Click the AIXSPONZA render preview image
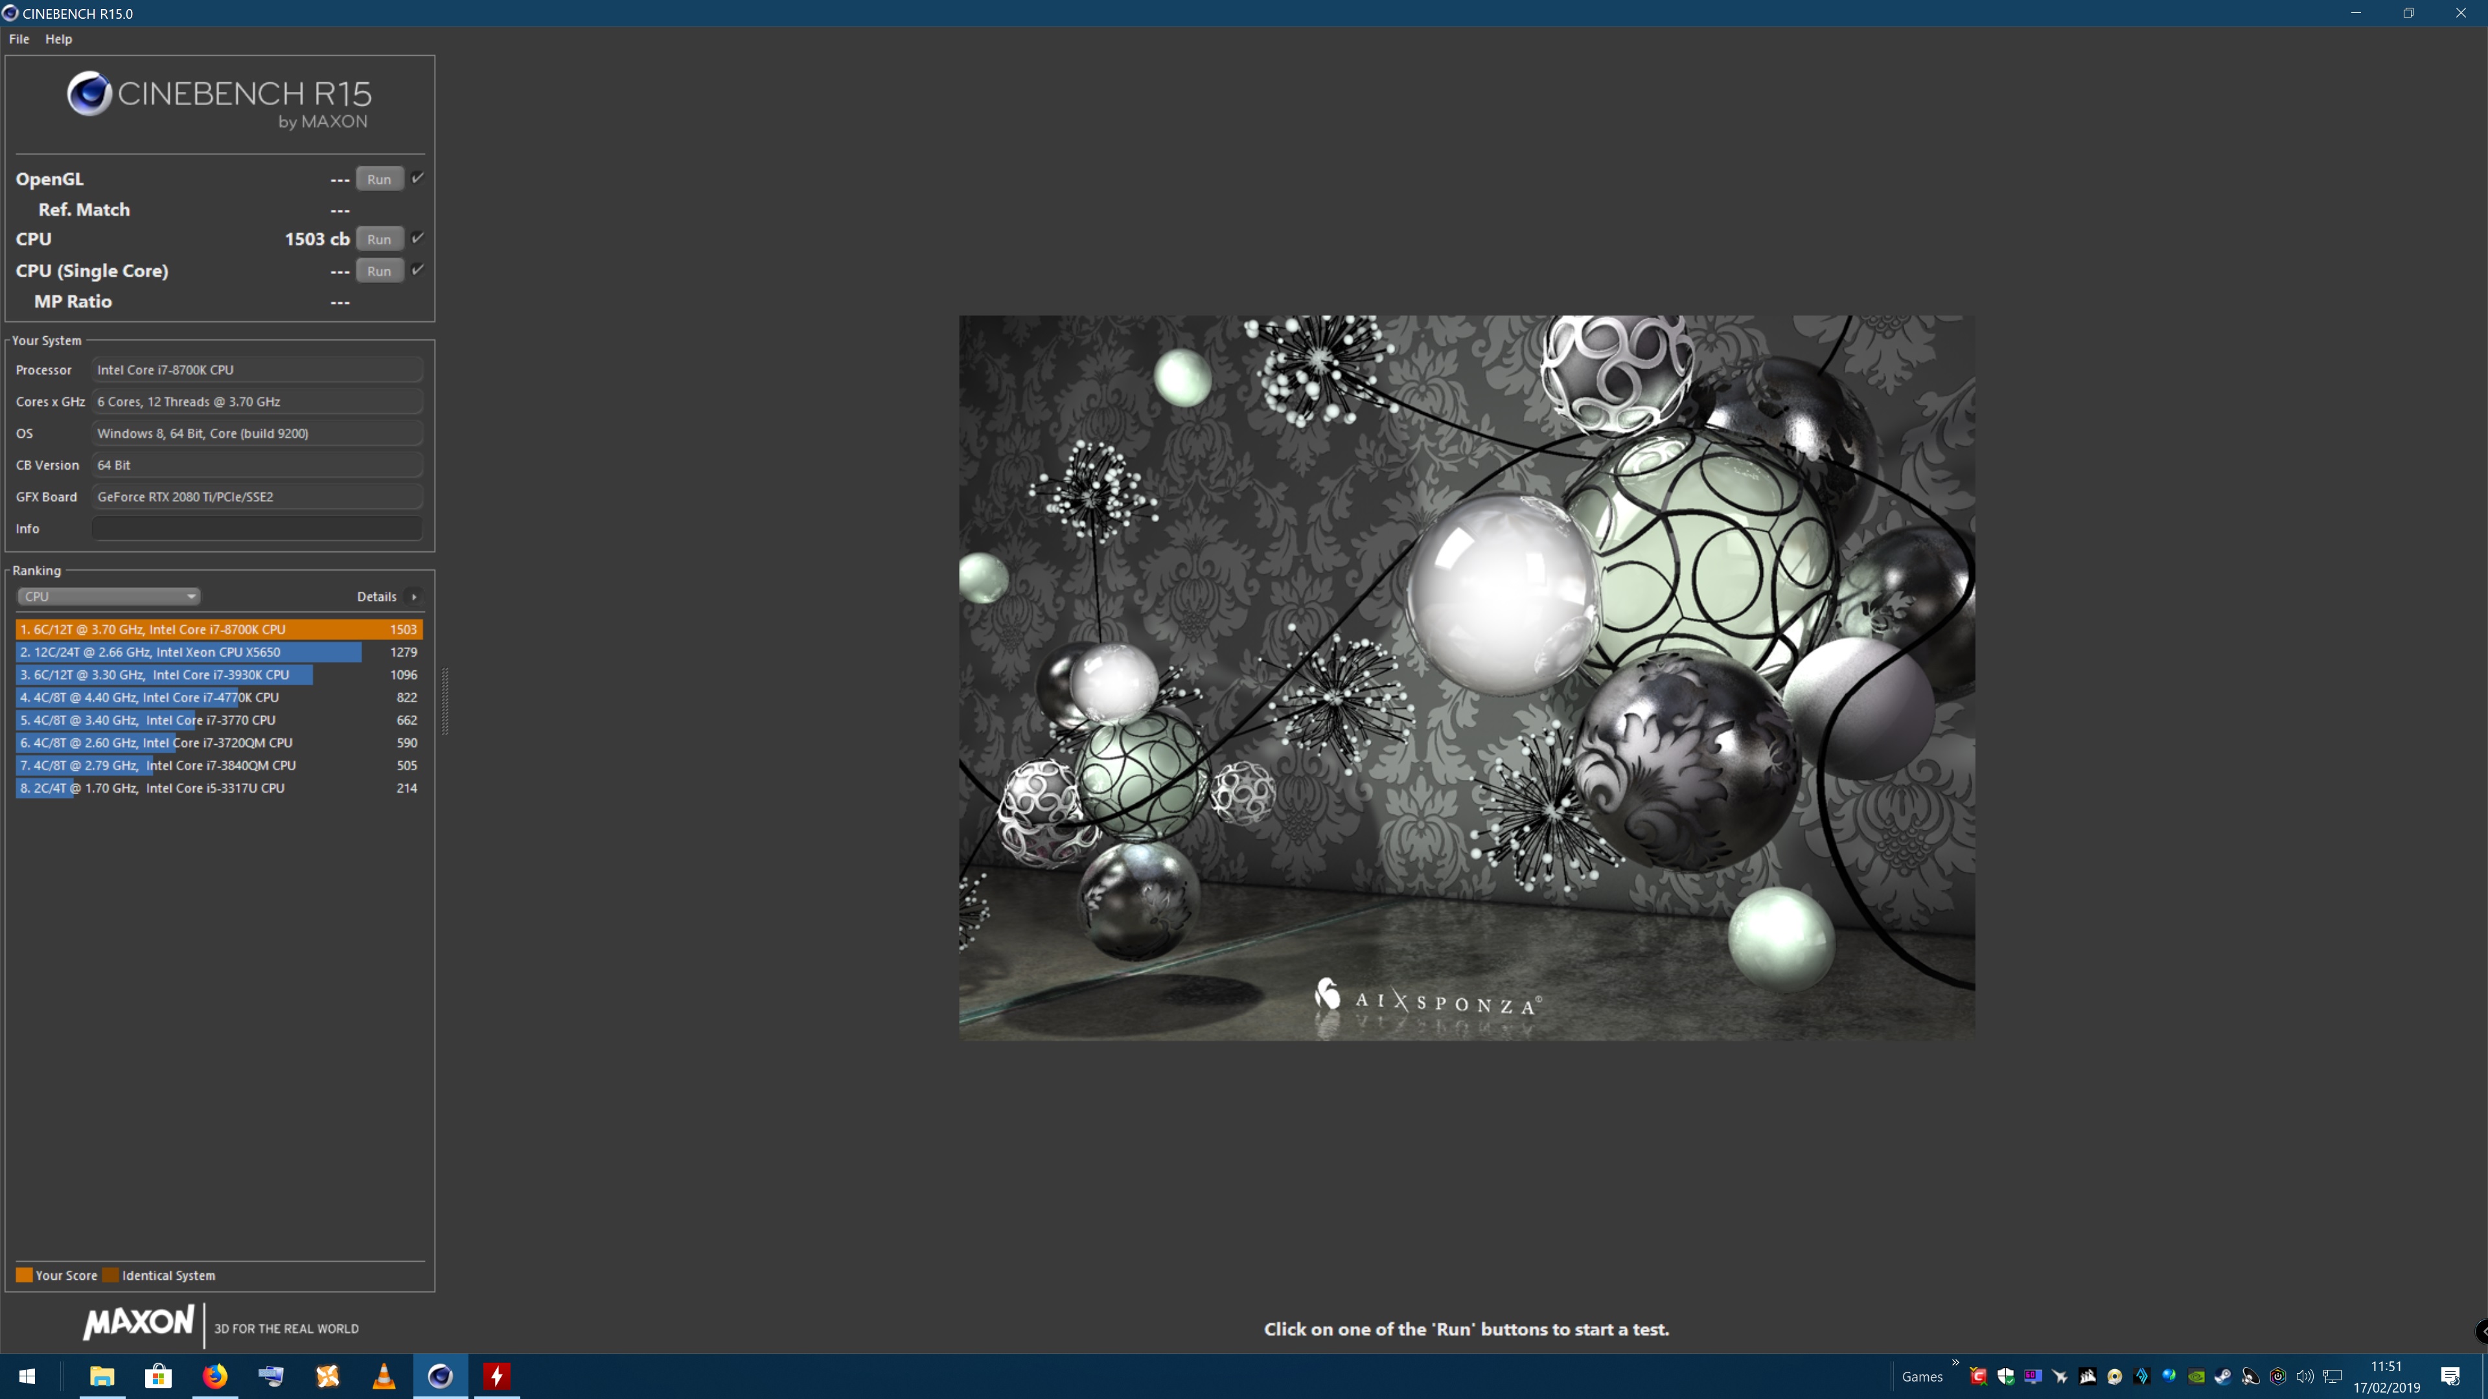This screenshot has width=2488, height=1399. [1466, 677]
